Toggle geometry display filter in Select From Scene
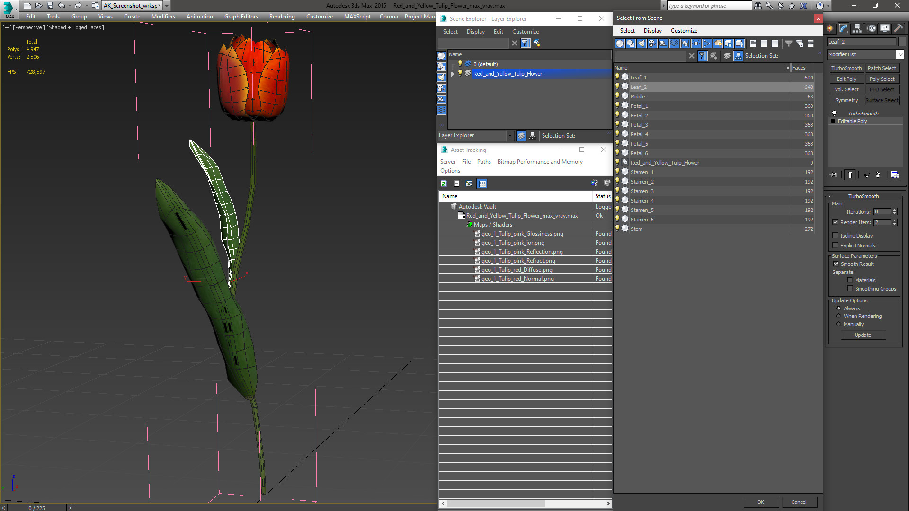 [x=619, y=44]
